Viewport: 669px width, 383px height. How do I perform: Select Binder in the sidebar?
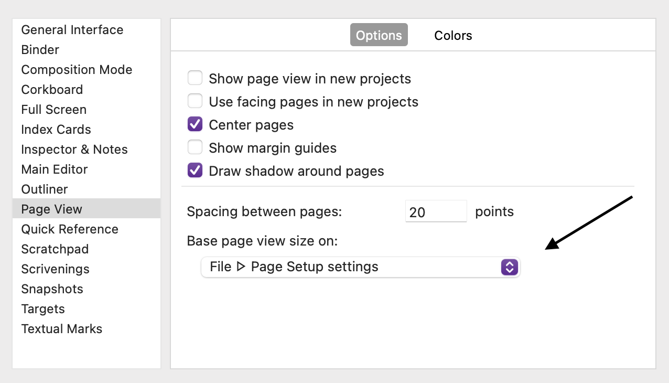coord(87,50)
